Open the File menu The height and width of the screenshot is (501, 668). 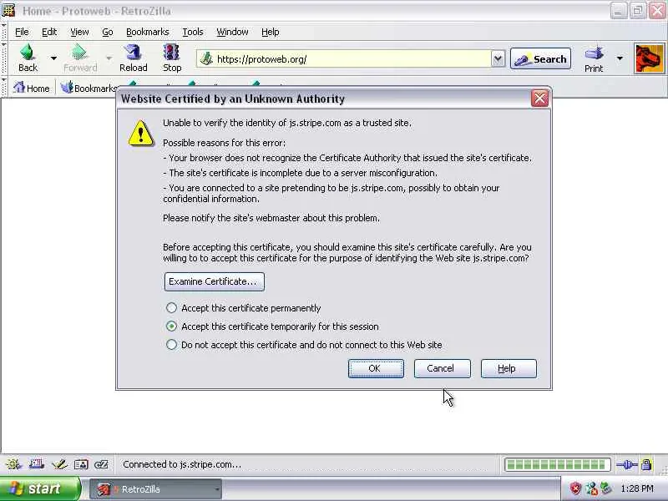[22, 32]
